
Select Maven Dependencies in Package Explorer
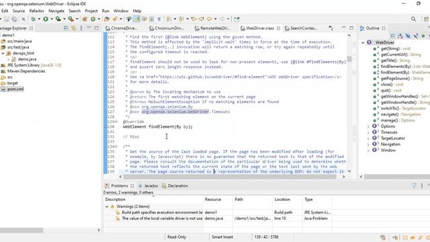(x=26, y=71)
